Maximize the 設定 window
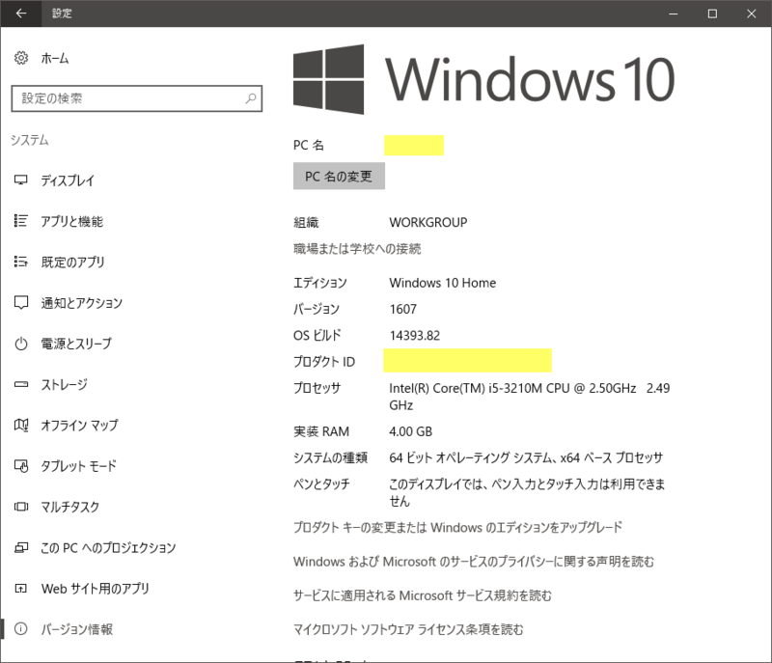The height and width of the screenshot is (663, 772). tap(712, 14)
